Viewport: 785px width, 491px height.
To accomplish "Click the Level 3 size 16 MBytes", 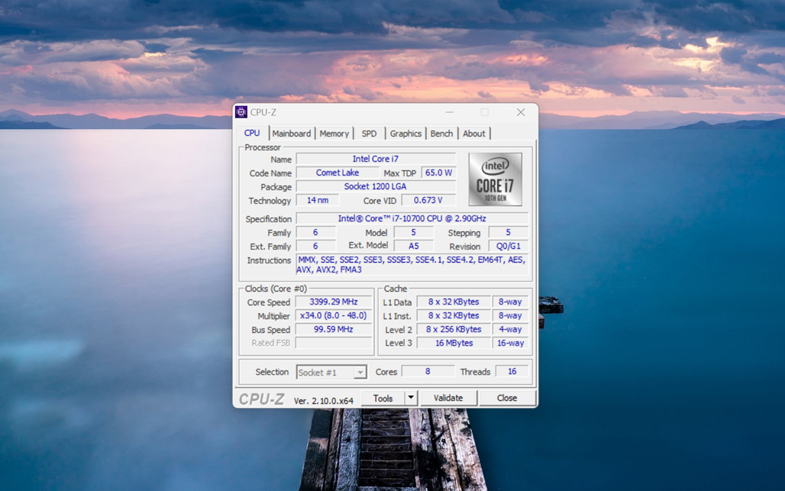I will pos(454,343).
